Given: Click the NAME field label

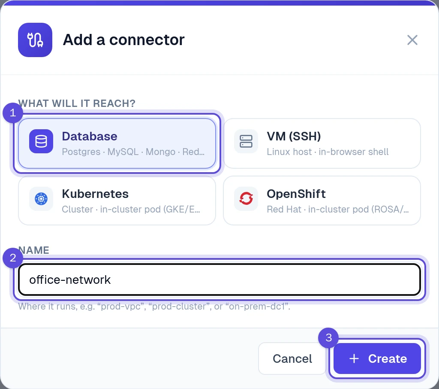Looking at the screenshot, I should pyautogui.click(x=33, y=250).
